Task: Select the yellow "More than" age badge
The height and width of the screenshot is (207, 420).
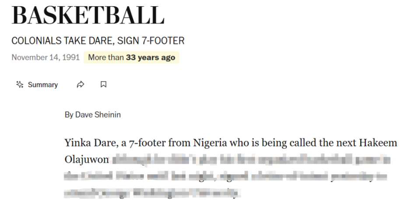Action: (x=131, y=57)
